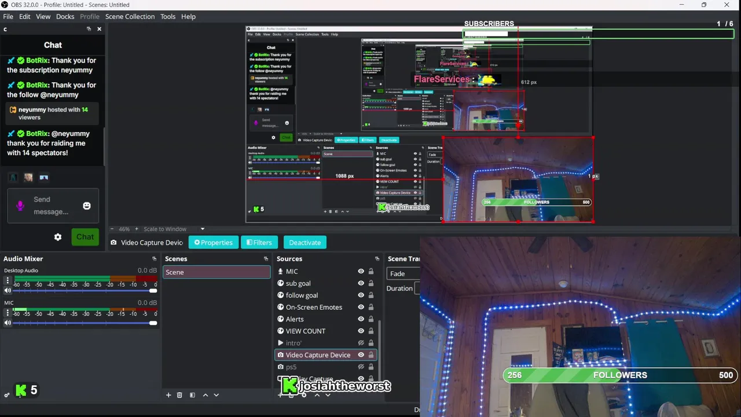Click dropdown arrow next to Scale to Window
This screenshot has width=741, height=417.
coord(202,229)
